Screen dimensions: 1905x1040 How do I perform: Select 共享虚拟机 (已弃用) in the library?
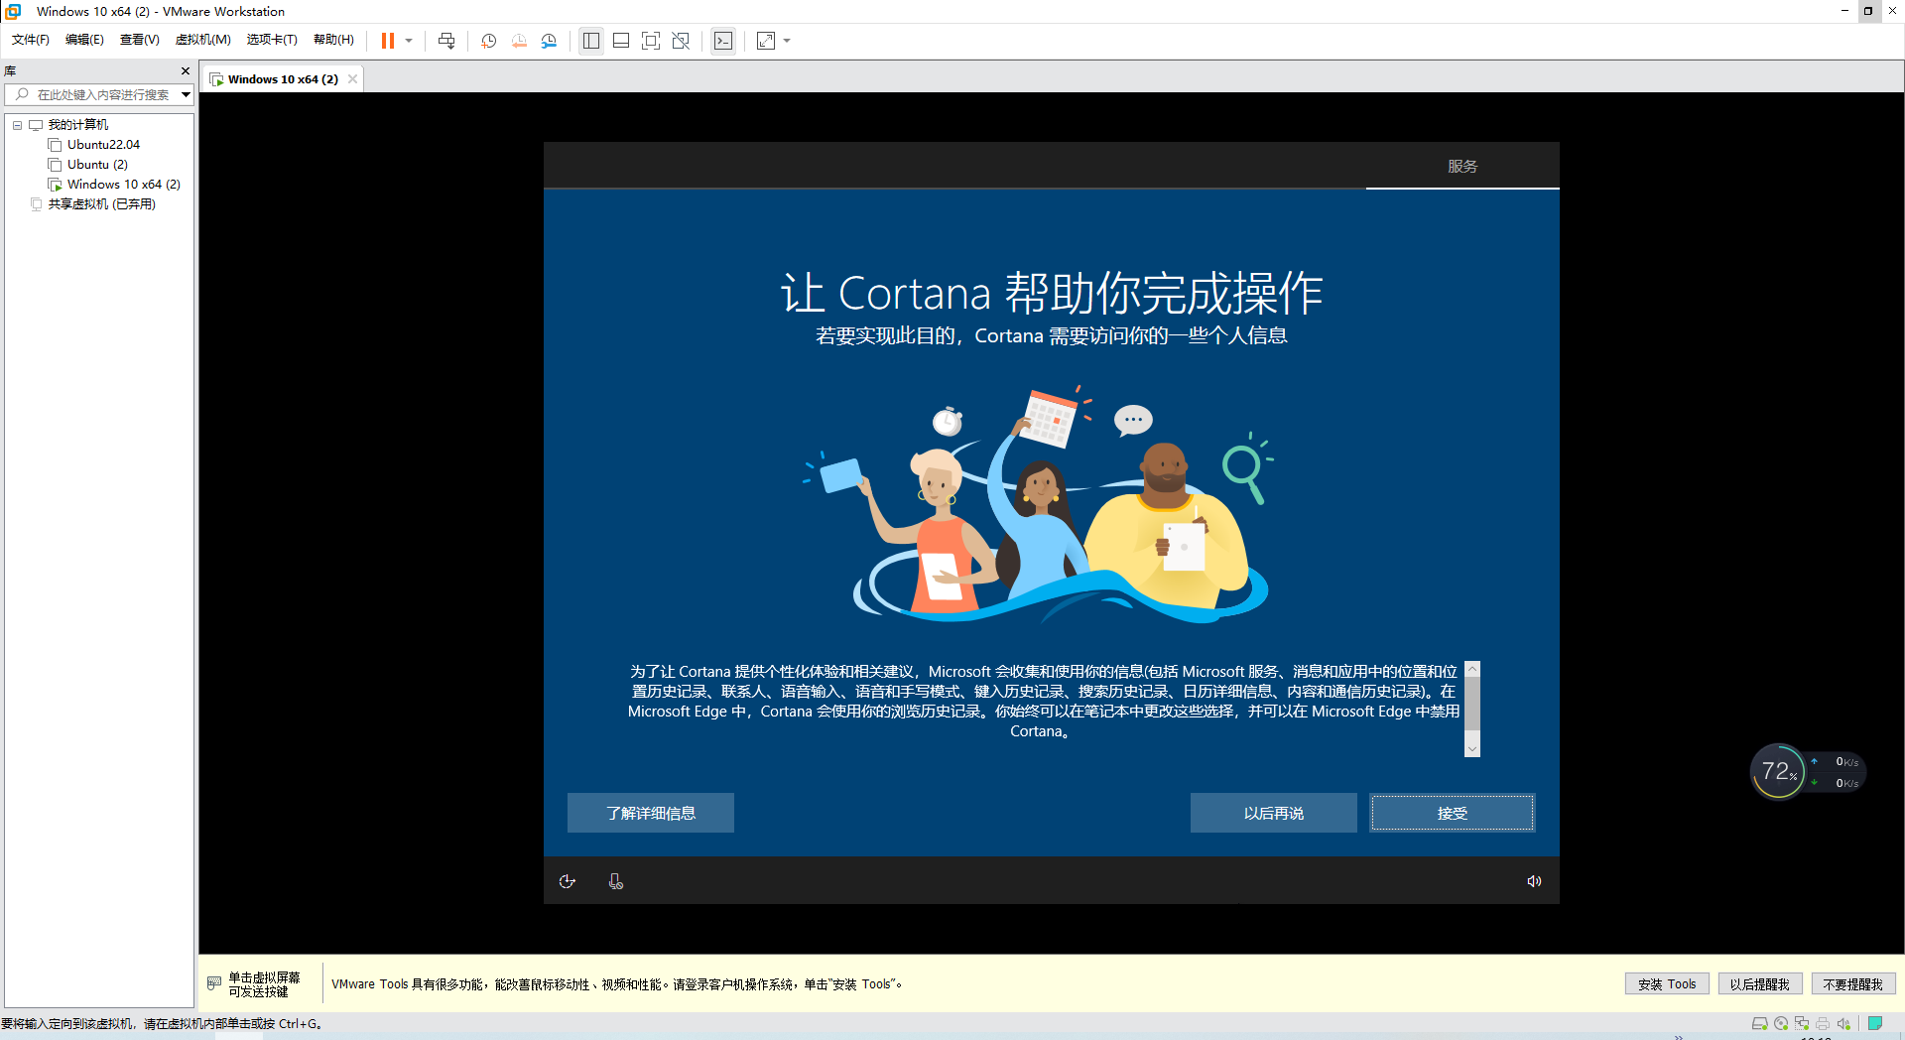(x=102, y=204)
